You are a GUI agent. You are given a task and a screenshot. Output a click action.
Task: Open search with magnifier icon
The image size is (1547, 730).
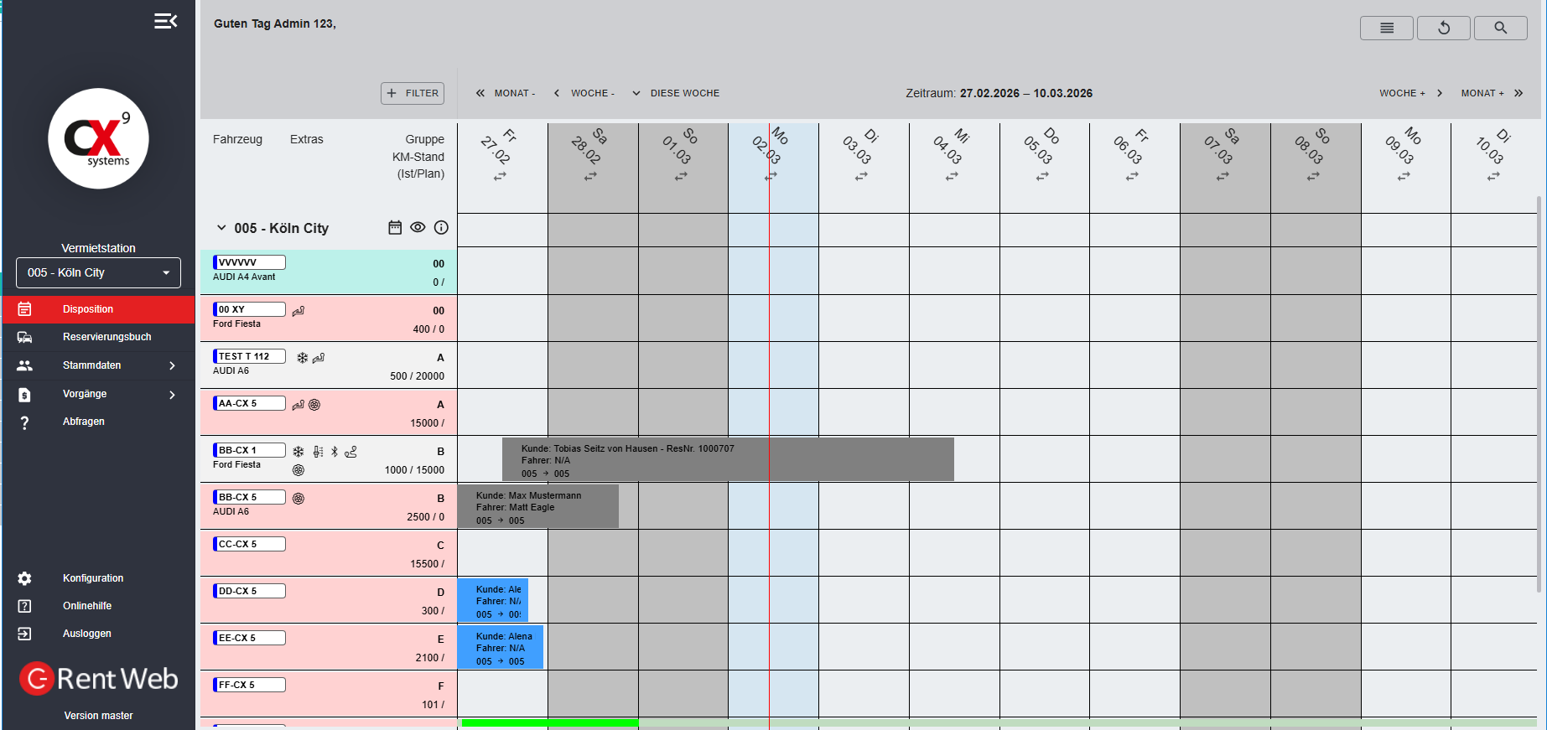[x=1500, y=28]
